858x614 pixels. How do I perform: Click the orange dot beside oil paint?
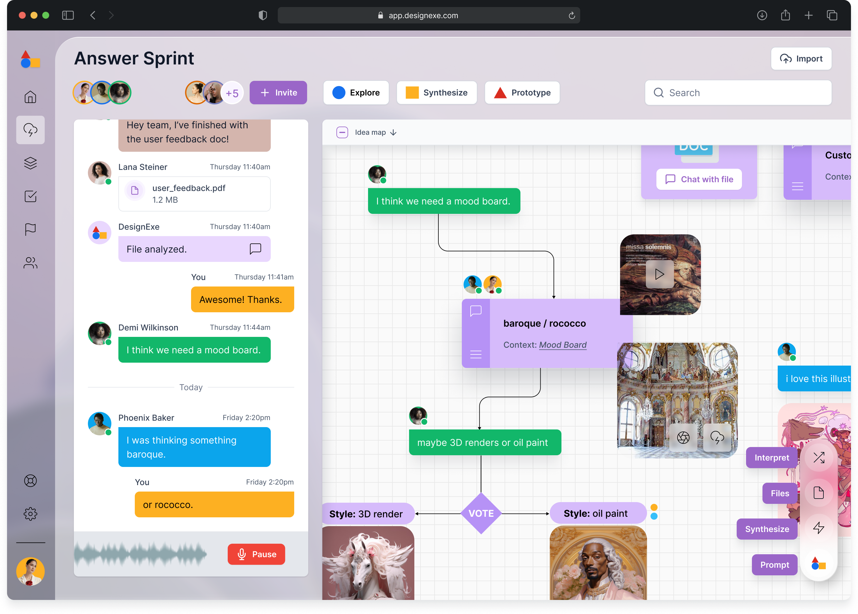point(654,507)
